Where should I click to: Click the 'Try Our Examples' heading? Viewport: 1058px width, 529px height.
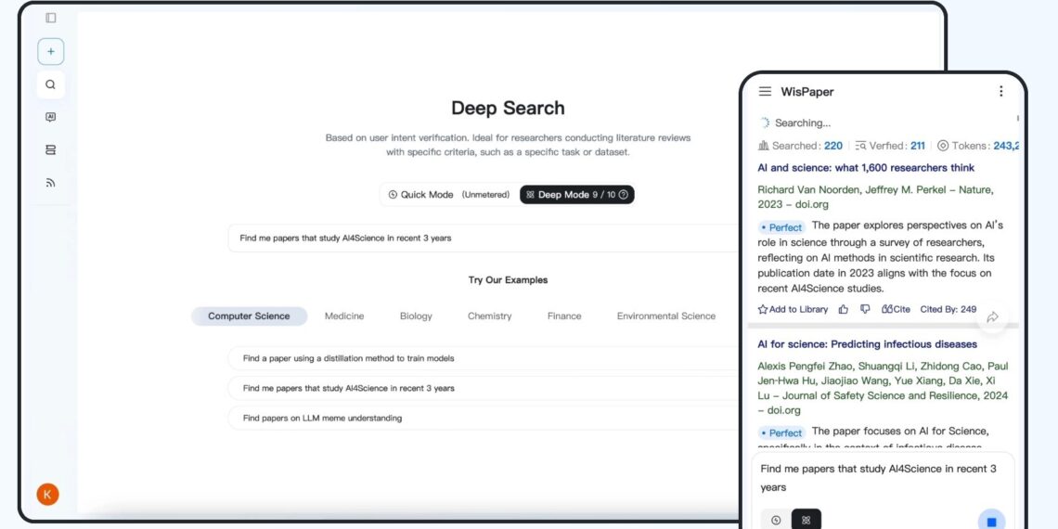point(508,280)
